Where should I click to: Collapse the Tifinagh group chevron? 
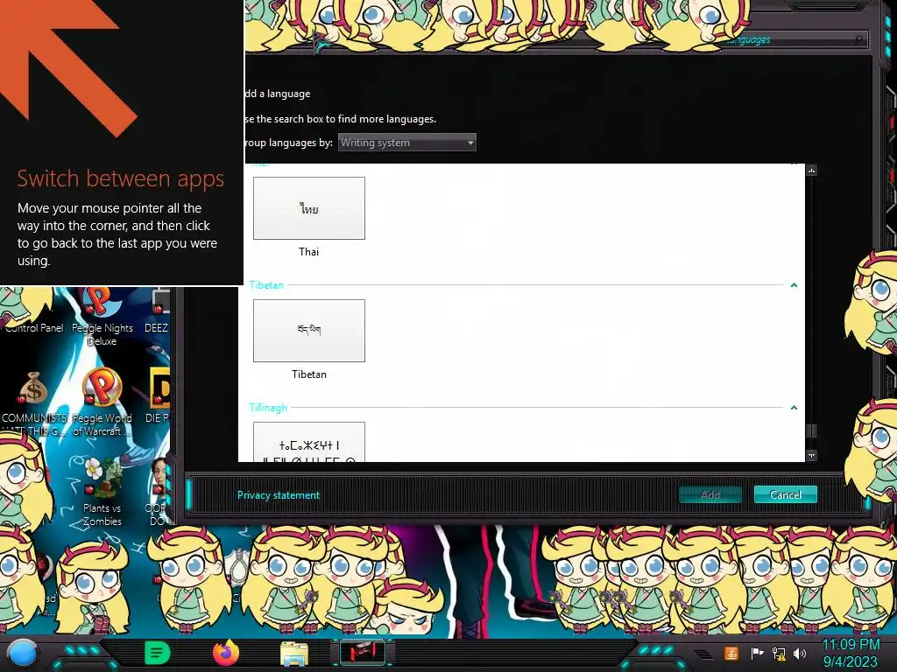(794, 408)
